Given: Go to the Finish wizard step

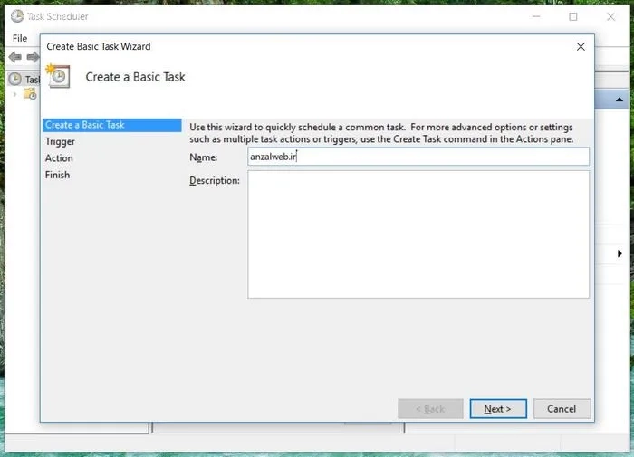Looking at the screenshot, I should pos(57,175).
